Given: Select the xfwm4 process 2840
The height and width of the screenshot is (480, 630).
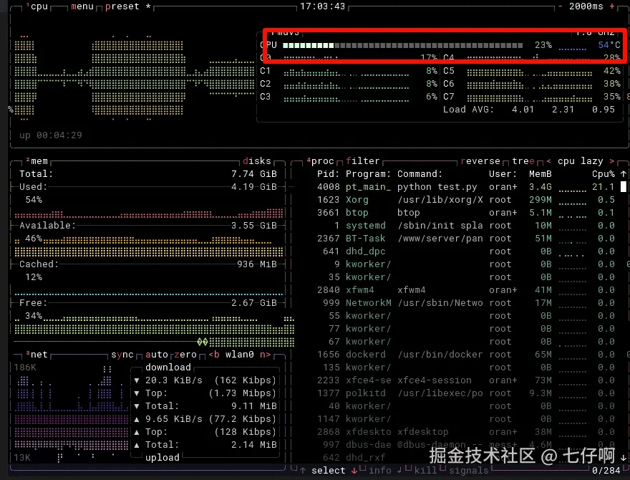Looking at the screenshot, I should click(466, 290).
